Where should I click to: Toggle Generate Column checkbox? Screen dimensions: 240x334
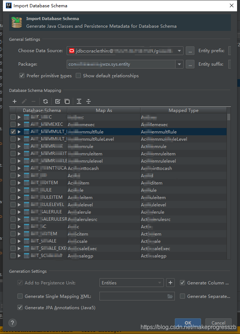(x=182, y=283)
